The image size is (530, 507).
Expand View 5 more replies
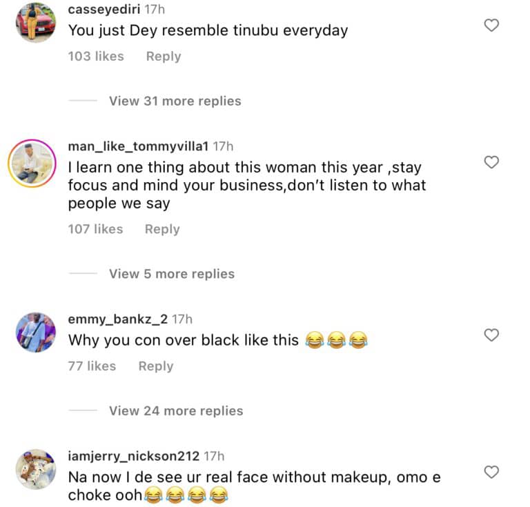click(171, 274)
